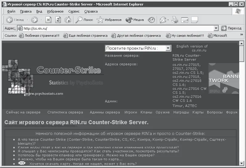Stop page loading with the Stop icon
Screen dimensions: 246x168
click(48, 20)
